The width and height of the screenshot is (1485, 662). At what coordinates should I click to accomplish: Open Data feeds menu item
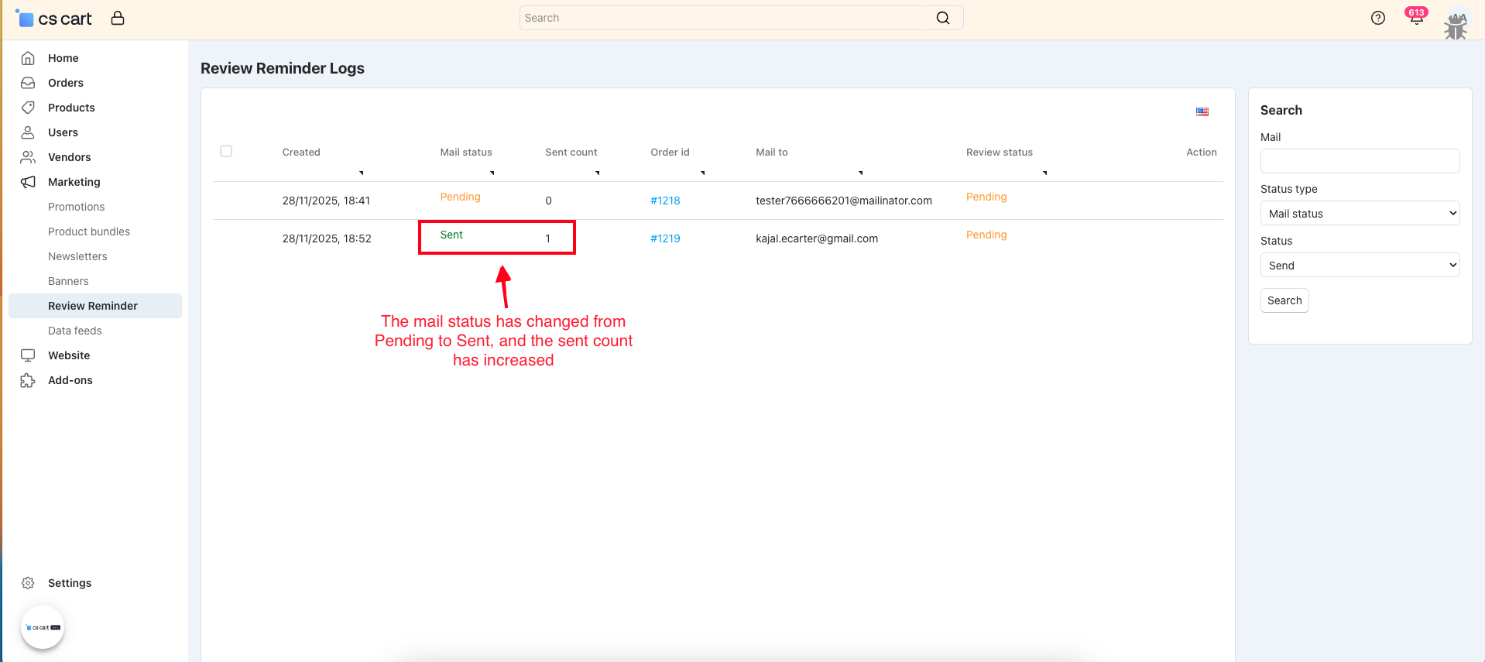click(74, 331)
